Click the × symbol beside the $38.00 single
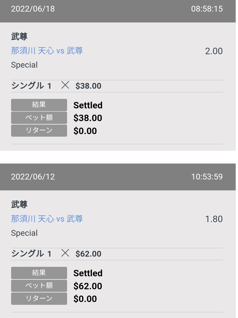 coord(65,85)
